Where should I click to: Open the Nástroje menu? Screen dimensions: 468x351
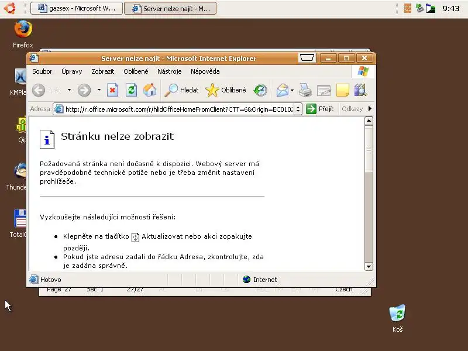point(169,71)
